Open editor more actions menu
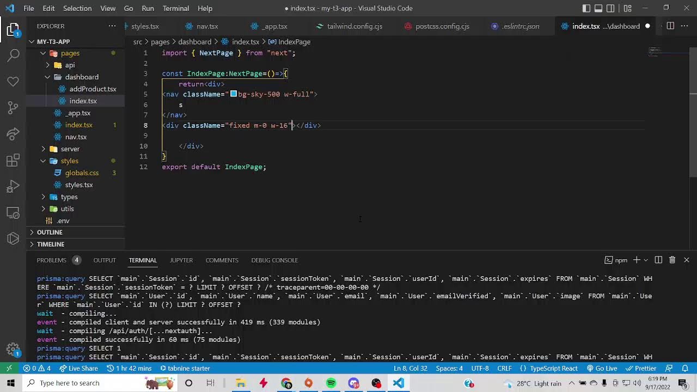The image size is (697, 392). point(686,26)
